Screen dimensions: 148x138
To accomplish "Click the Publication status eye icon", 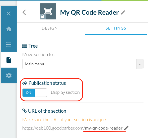I will coord(25,83).
